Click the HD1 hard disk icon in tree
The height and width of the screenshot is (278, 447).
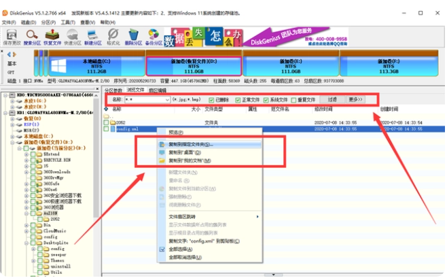(x=12, y=113)
